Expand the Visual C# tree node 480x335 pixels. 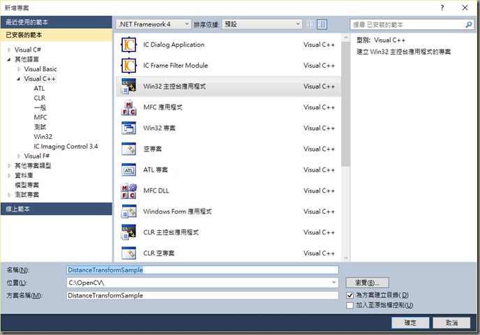pyautogui.click(x=9, y=50)
